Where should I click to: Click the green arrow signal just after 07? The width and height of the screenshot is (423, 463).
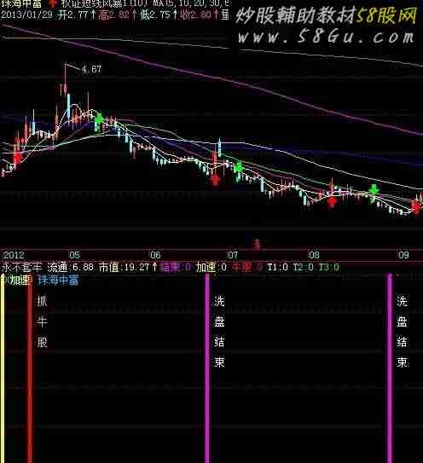point(239,168)
